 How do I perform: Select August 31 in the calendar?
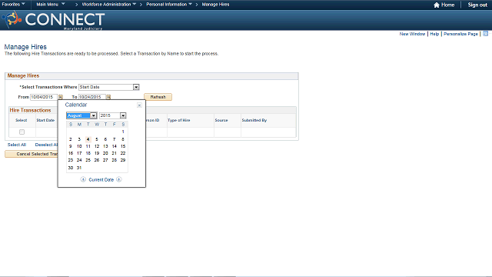(x=79, y=168)
